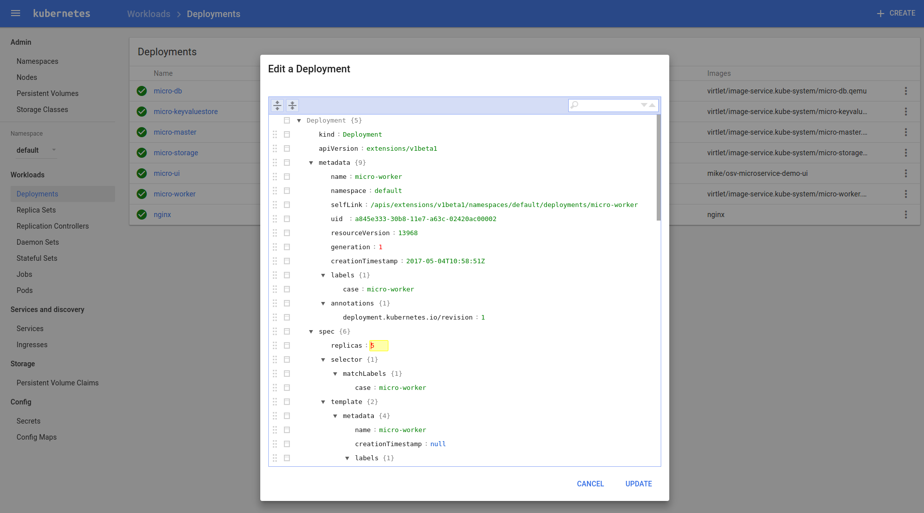Viewport: 924px width, 513px height.
Task: Click green status check of micro-master
Action: pyautogui.click(x=142, y=132)
